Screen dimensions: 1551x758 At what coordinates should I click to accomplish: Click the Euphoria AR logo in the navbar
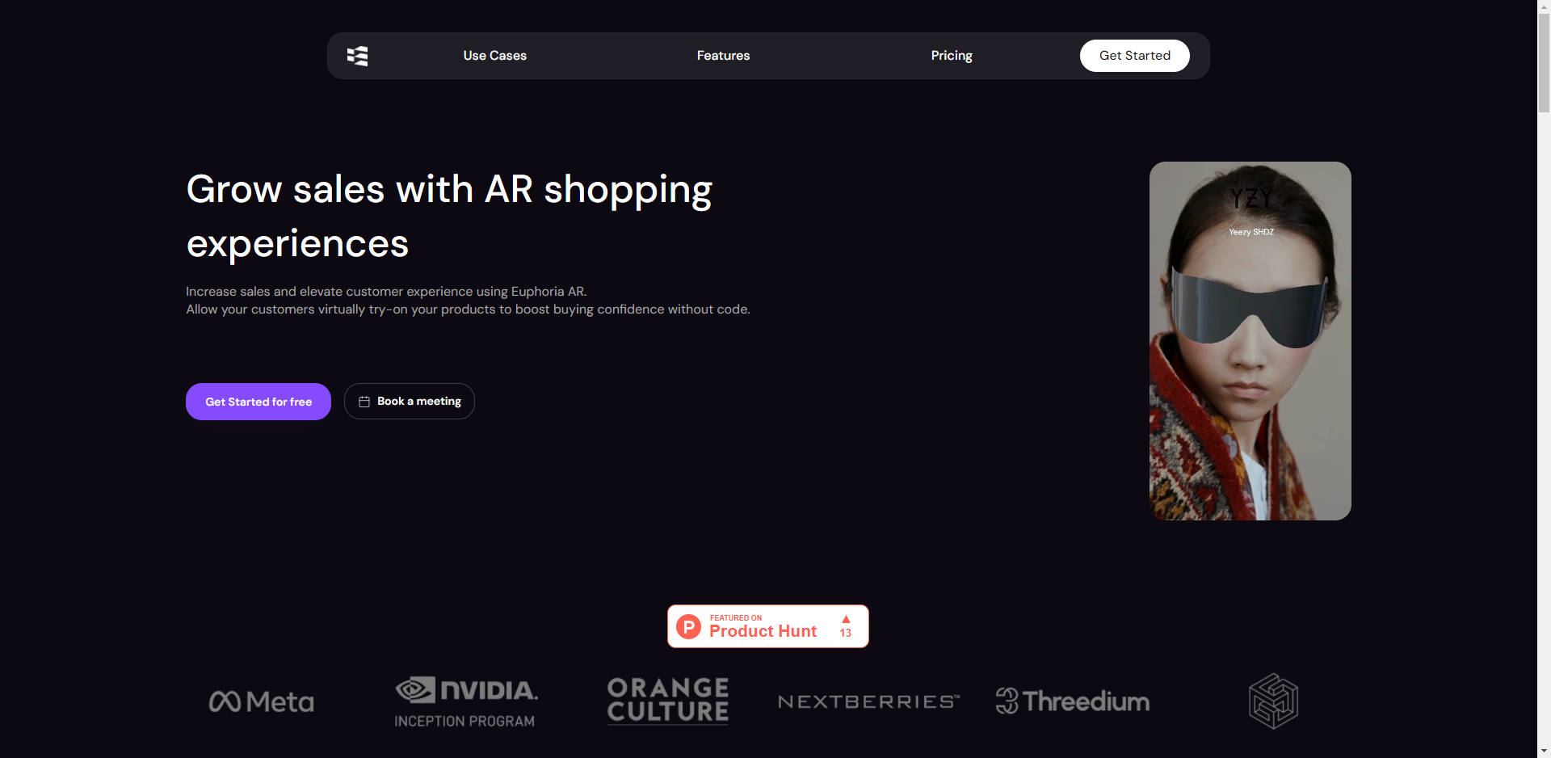(x=358, y=55)
